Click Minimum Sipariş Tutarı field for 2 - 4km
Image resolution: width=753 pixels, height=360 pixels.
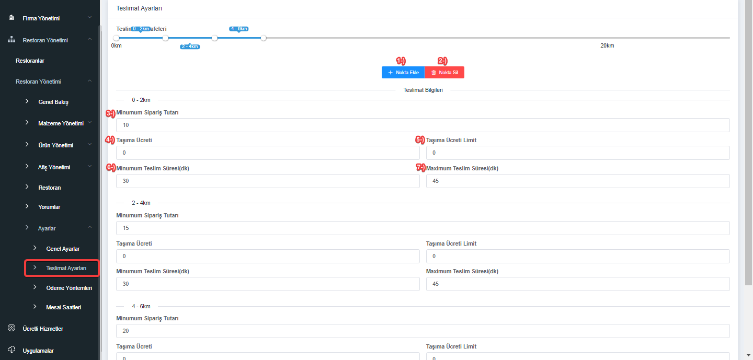click(x=423, y=228)
